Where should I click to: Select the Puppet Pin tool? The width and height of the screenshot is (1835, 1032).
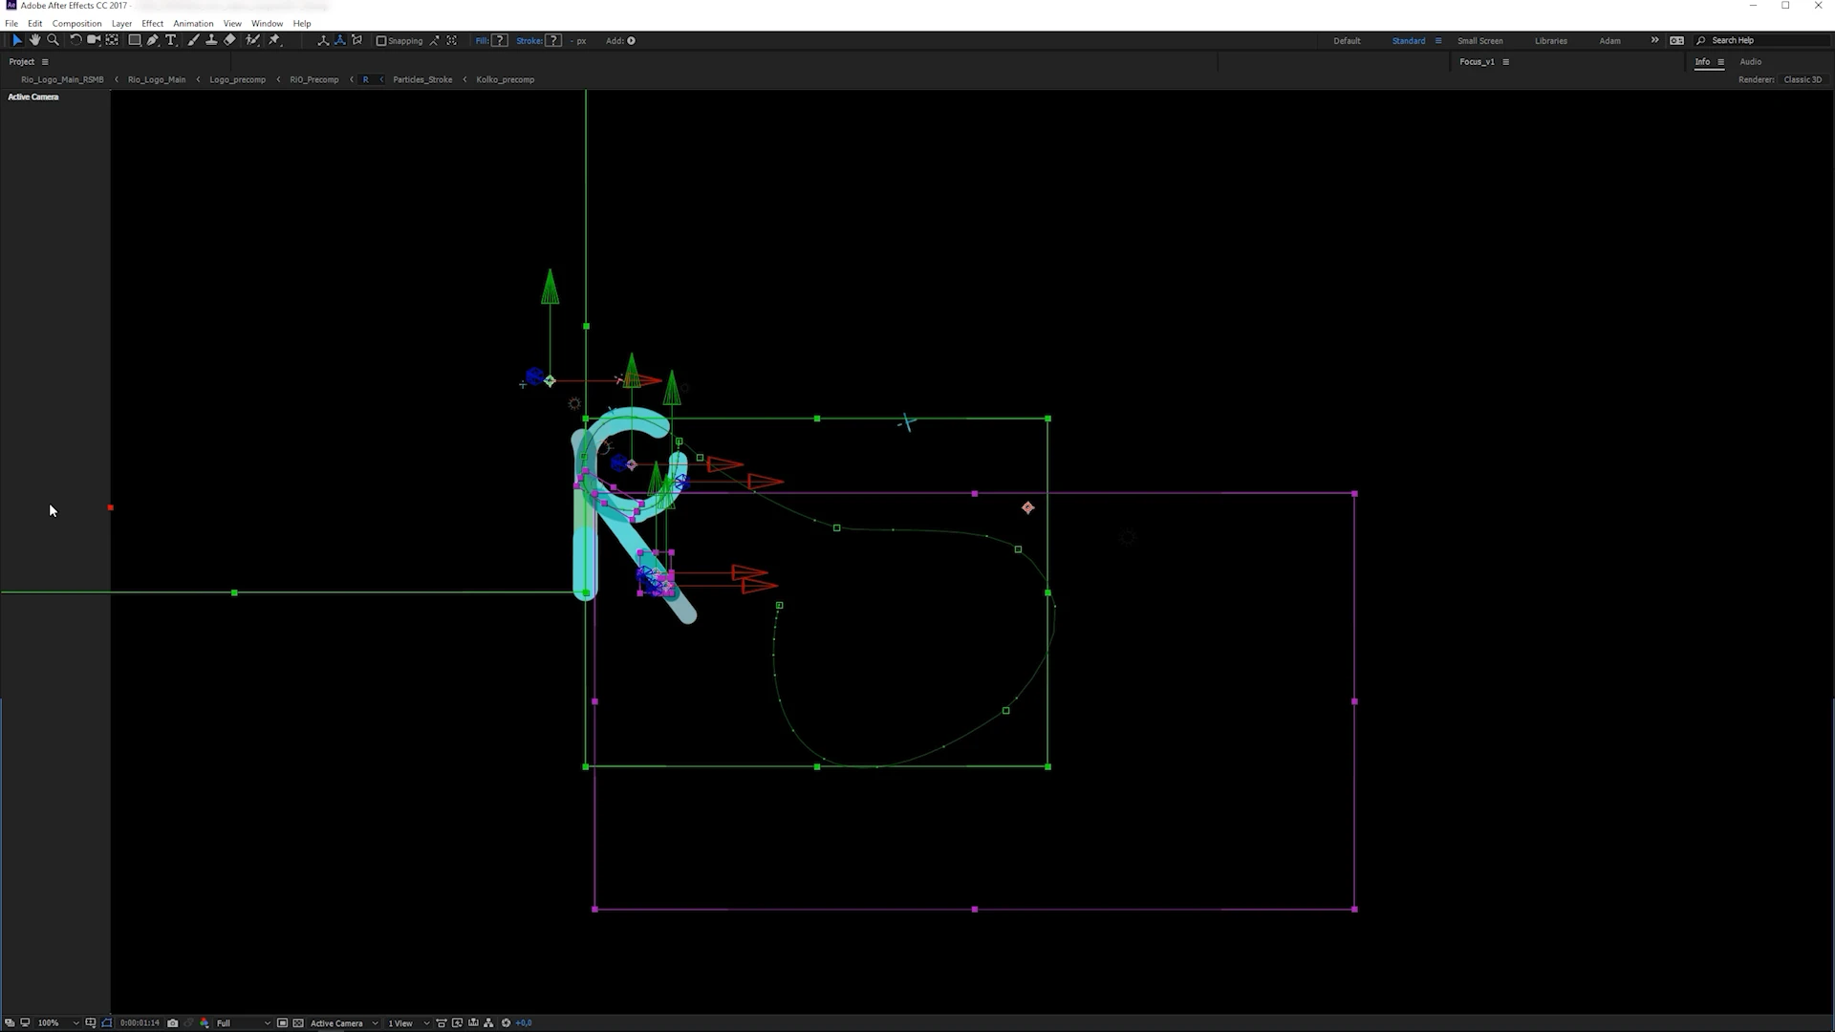coord(274,40)
